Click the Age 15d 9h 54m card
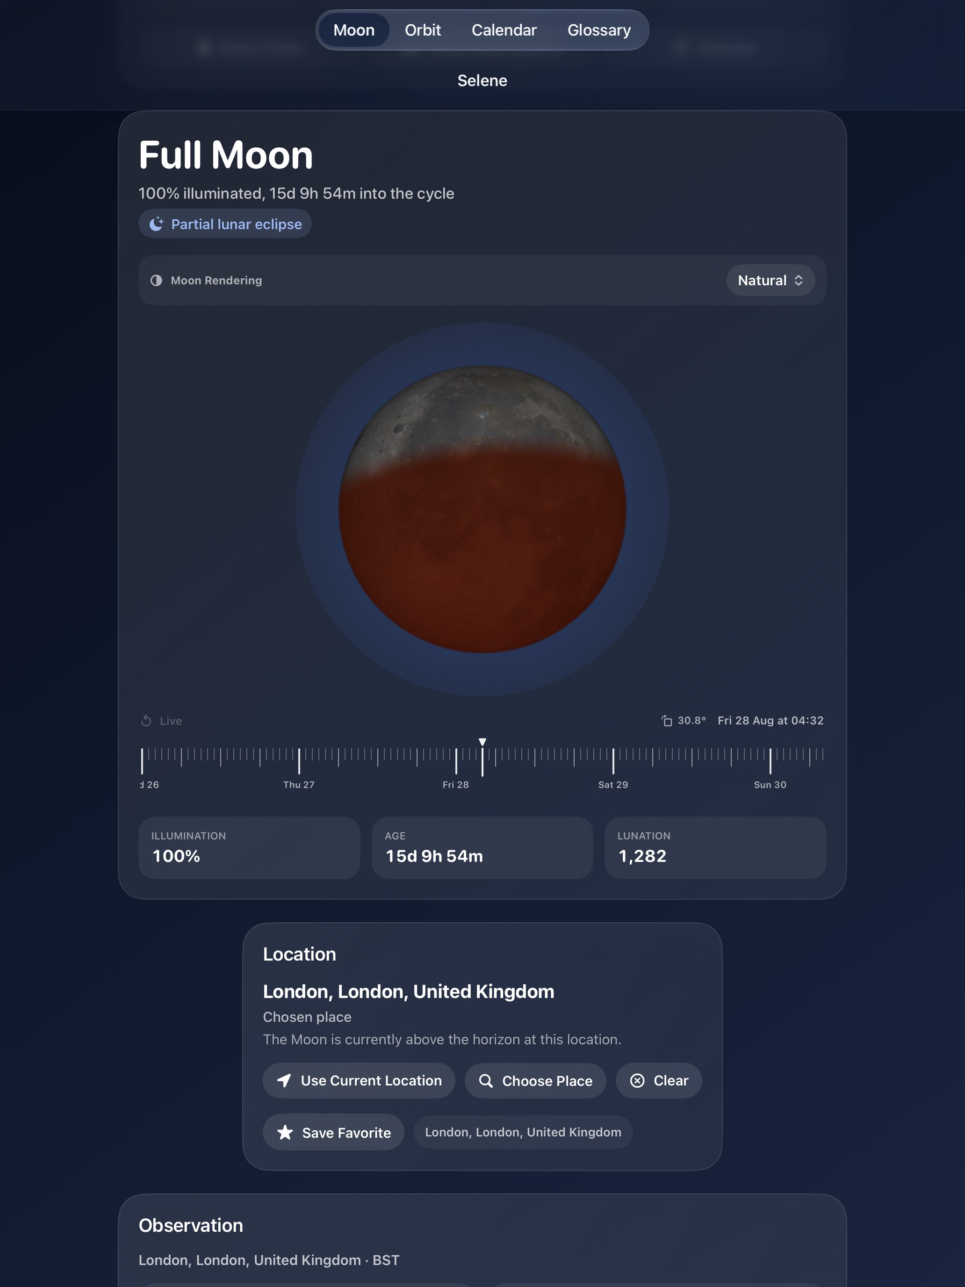The width and height of the screenshot is (965, 1287). click(482, 848)
